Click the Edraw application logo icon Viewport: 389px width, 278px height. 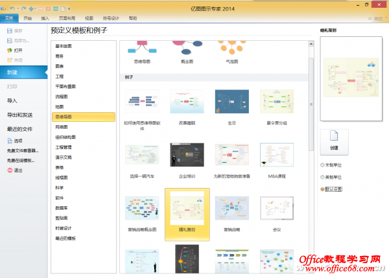click(x=3, y=8)
